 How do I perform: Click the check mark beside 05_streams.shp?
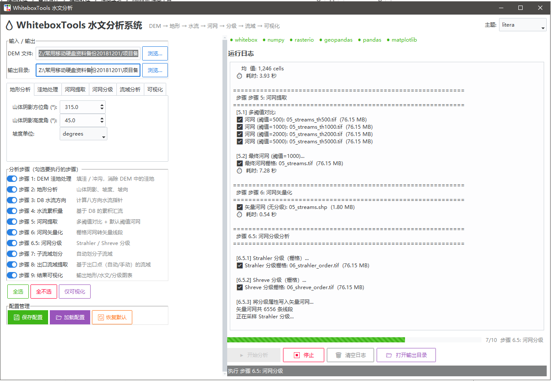[x=240, y=207]
